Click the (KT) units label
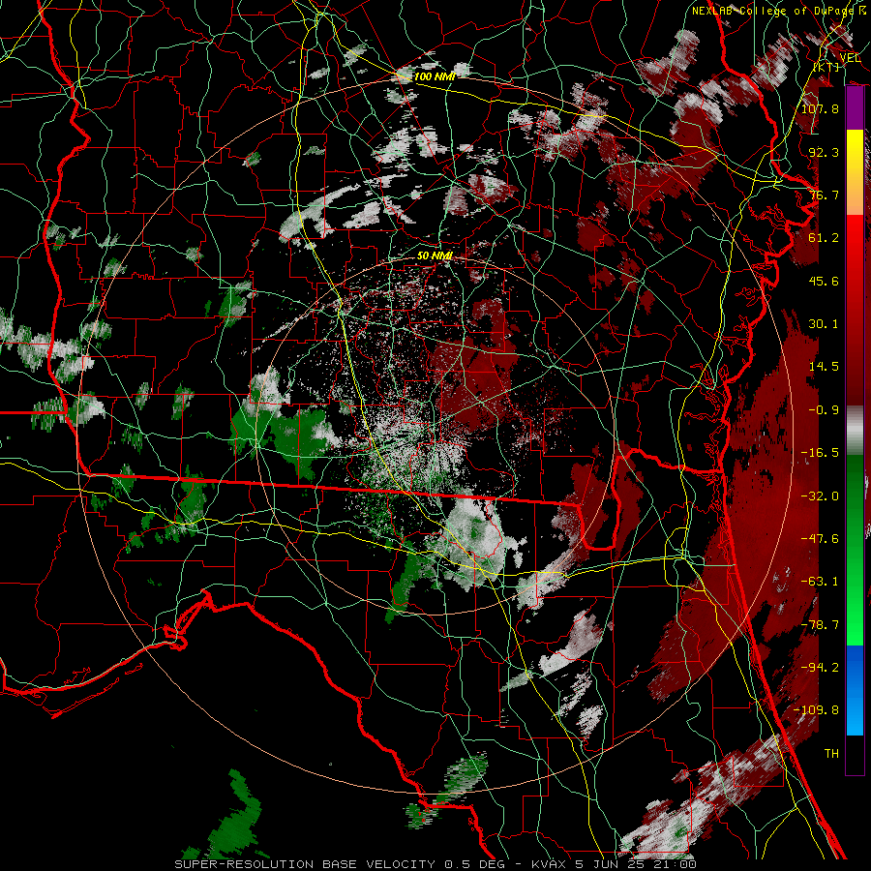 (827, 67)
